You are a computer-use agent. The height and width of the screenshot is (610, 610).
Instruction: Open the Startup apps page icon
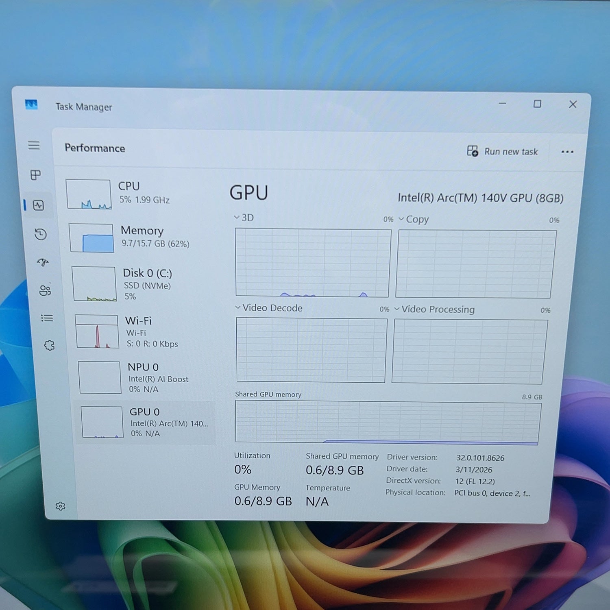43,262
